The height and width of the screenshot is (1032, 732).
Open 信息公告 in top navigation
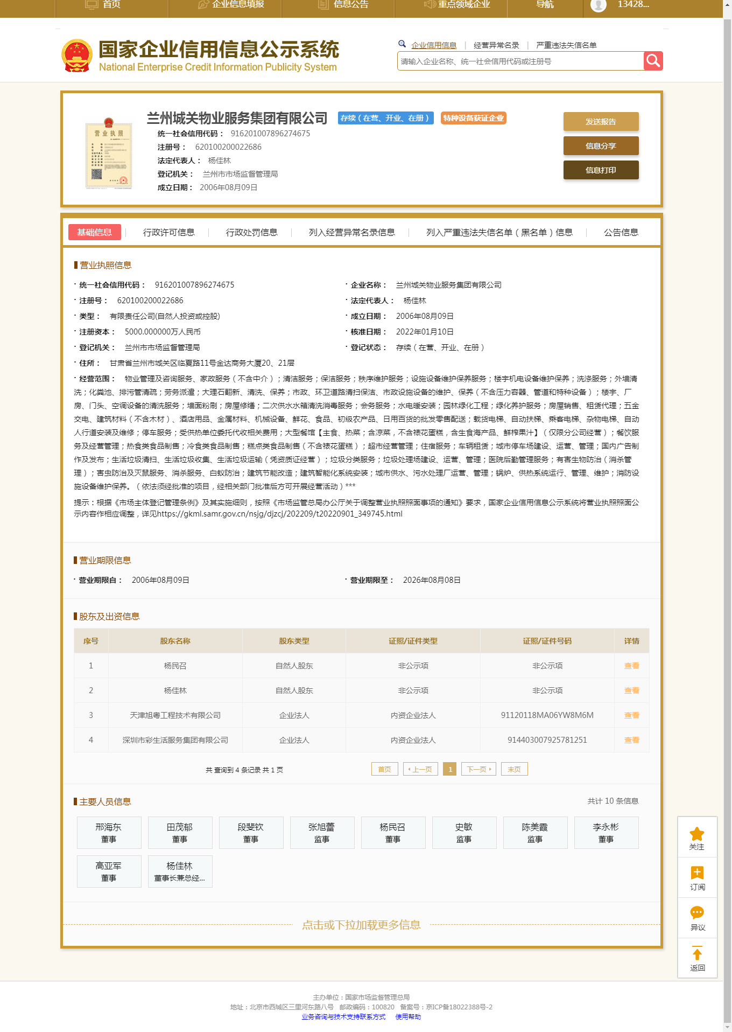(351, 4)
